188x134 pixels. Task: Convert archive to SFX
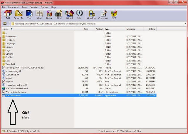point(114,15)
